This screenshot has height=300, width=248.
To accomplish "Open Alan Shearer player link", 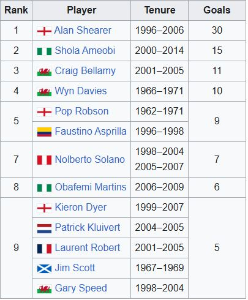I will [x=83, y=31].
